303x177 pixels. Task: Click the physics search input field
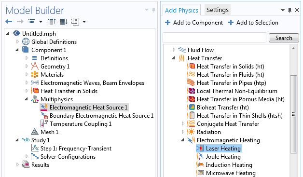(215, 38)
